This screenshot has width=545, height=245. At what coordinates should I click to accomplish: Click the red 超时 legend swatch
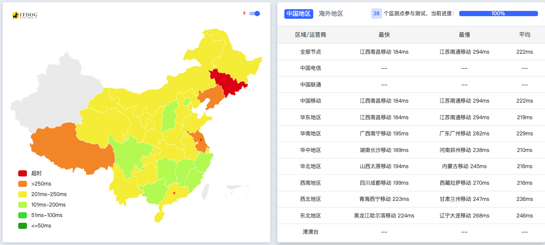click(x=22, y=173)
